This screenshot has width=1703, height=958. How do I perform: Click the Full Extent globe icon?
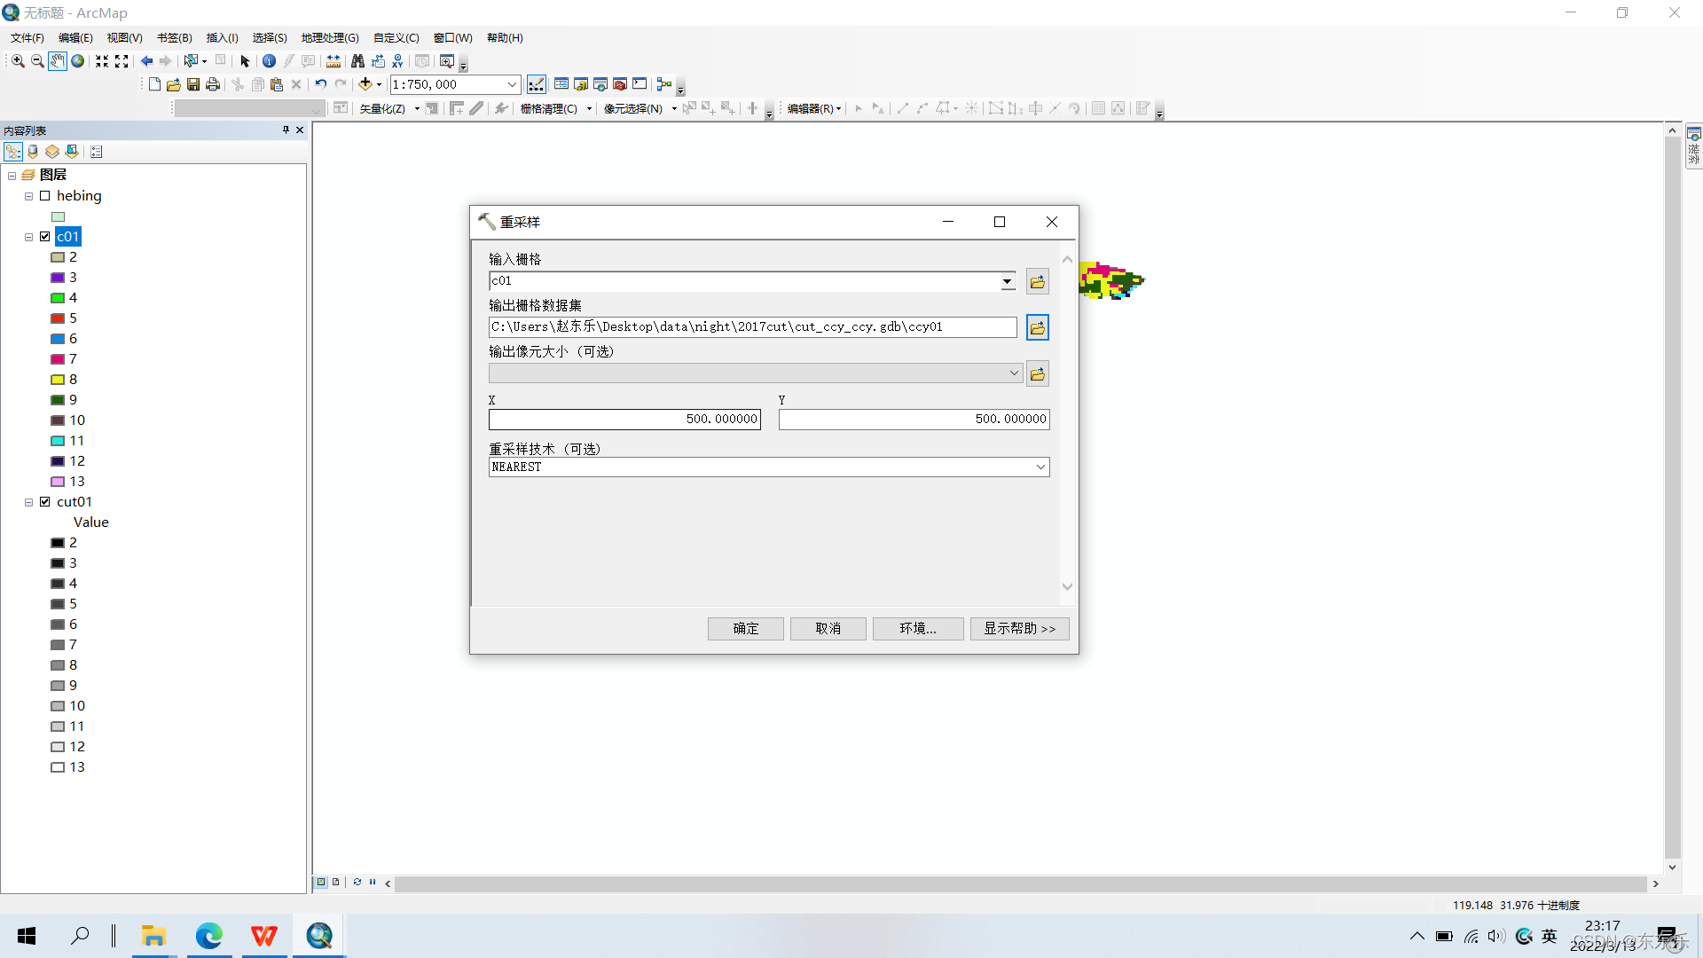(78, 61)
